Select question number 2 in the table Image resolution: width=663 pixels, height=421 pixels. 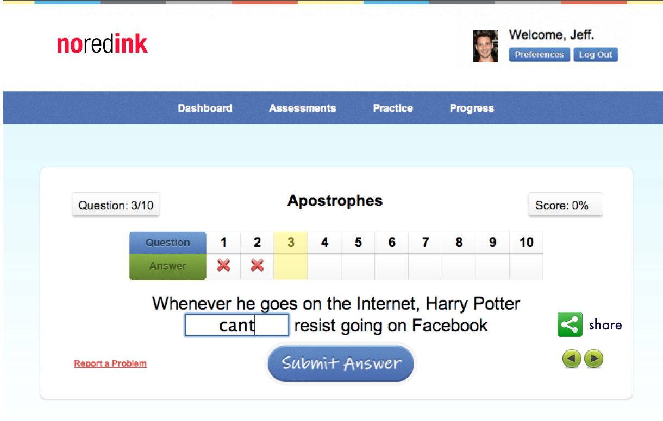click(x=257, y=243)
